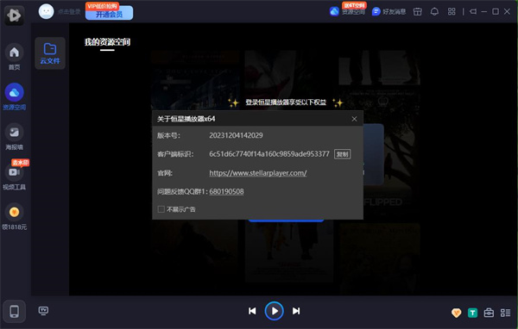Click the mobile phone icon at bottom left
The height and width of the screenshot is (329, 518).
[14, 311]
